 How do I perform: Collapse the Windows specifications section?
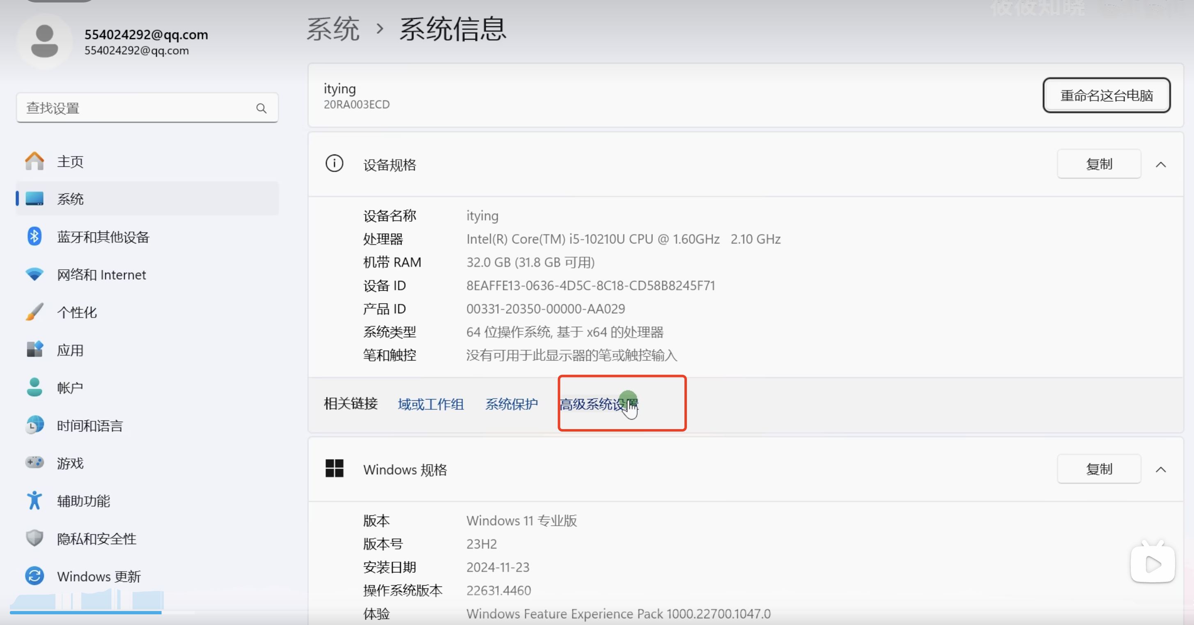pyautogui.click(x=1160, y=470)
